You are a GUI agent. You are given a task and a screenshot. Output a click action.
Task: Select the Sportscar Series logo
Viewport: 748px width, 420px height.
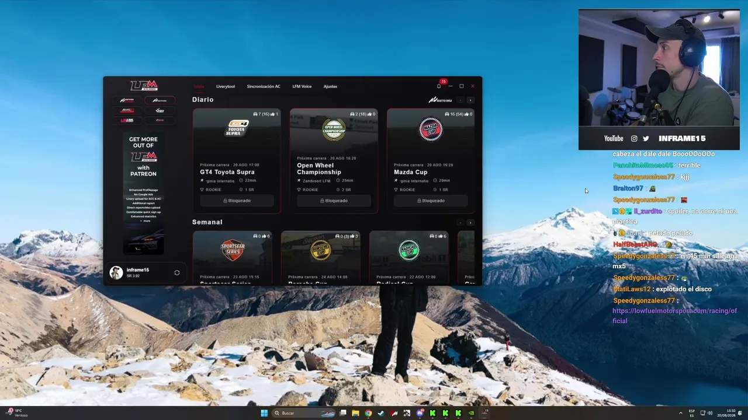coord(233,250)
